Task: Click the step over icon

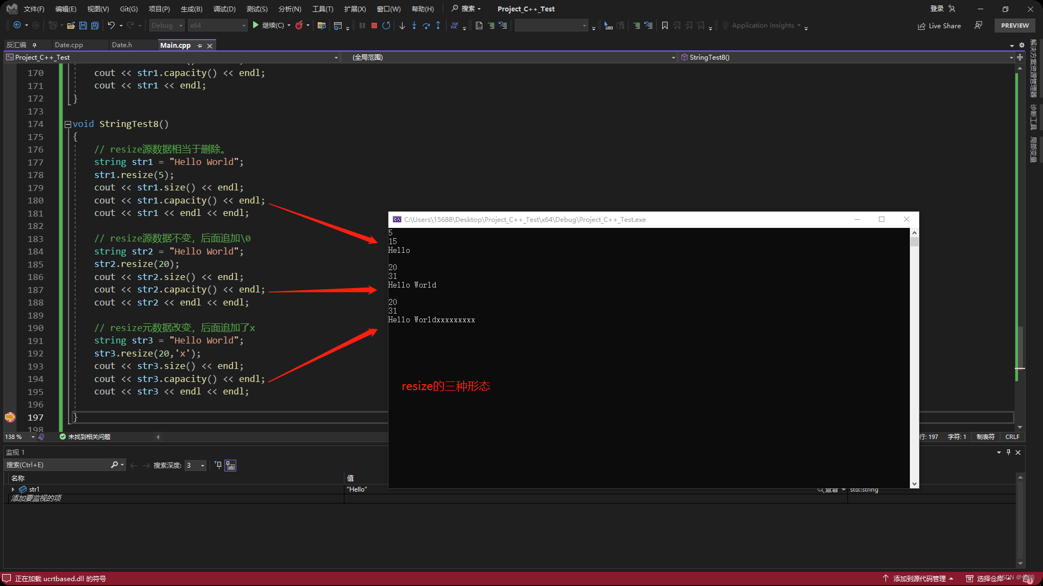Action: tap(426, 26)
